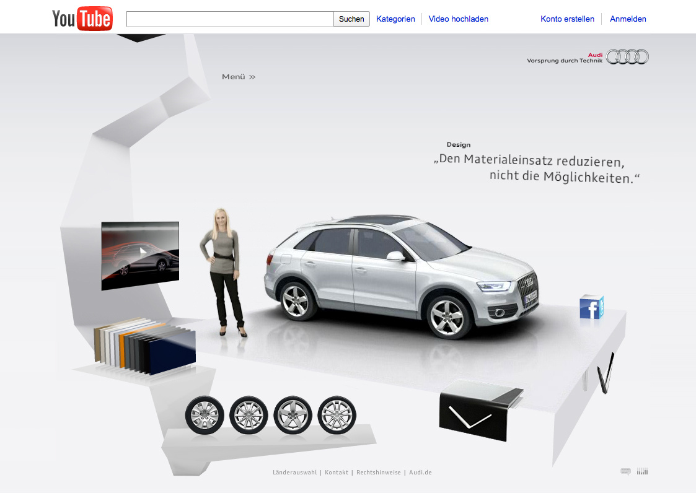This screenshot has height=493, width=696.
Task: Open the Kategorien menu
Action: (395, 19)
